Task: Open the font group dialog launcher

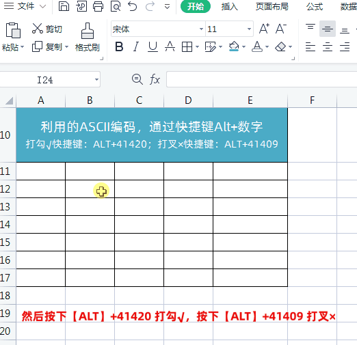Action: [x=293, y=59]
